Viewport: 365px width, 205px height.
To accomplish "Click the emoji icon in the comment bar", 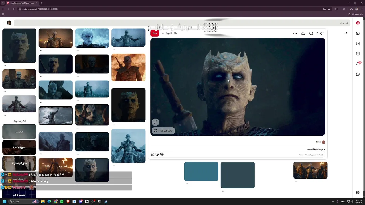I will click(162, 154).
